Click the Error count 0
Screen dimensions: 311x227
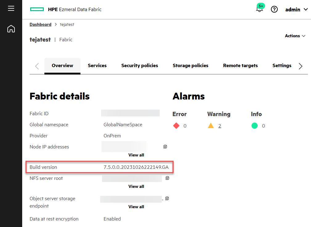185,126
